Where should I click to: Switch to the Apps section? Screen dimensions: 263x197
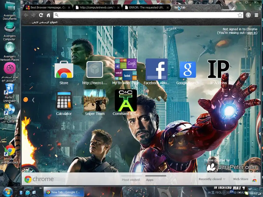tap(150, 180)
